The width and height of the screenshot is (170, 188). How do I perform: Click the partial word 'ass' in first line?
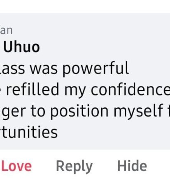click(12, 69)
